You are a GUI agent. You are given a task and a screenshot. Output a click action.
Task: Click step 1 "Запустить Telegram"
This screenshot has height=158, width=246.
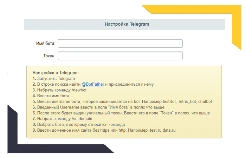[56, 79]
